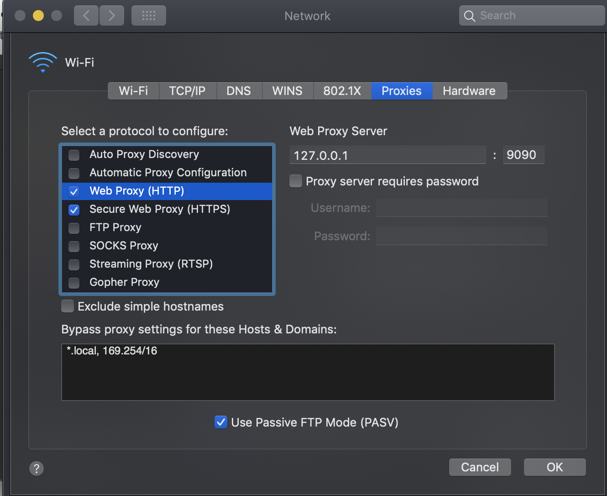
Task: Check the FTP Proxy checkbox
Action: 74,228
